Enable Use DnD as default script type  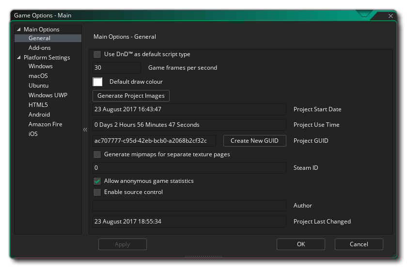pos(97,54)
